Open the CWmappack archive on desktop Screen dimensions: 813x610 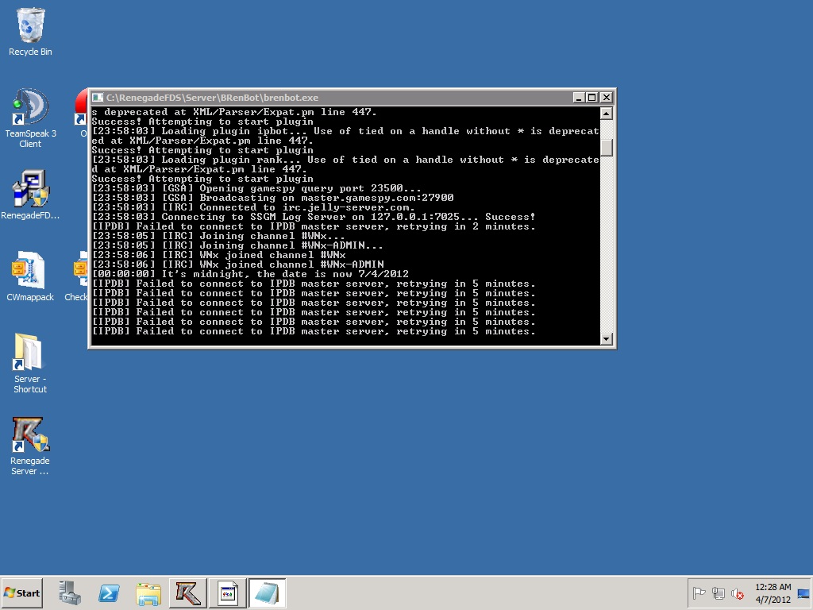pyautogui.click(x=30, y=272)
